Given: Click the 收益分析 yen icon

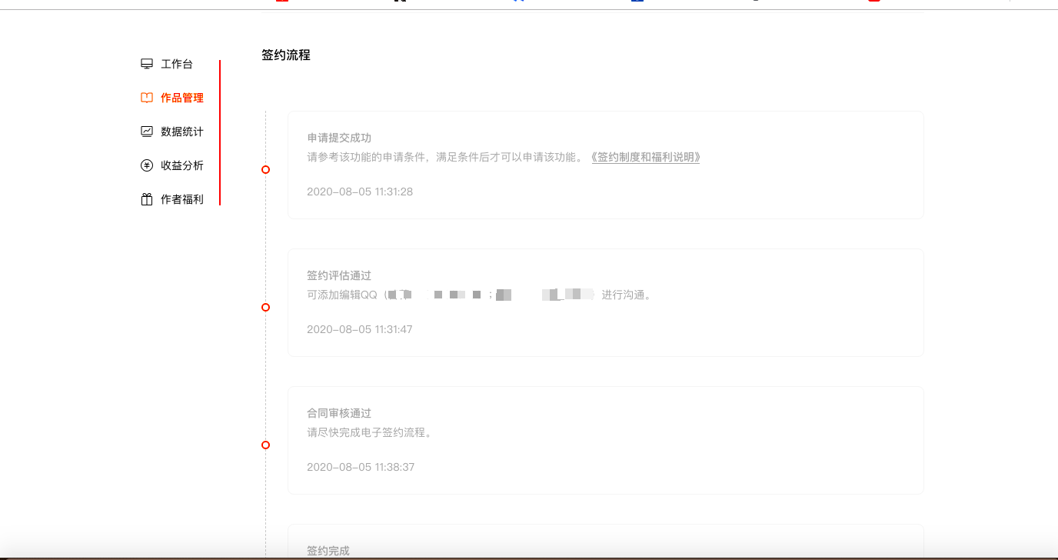Looking at the screenshot, I should tap(147, 165).
